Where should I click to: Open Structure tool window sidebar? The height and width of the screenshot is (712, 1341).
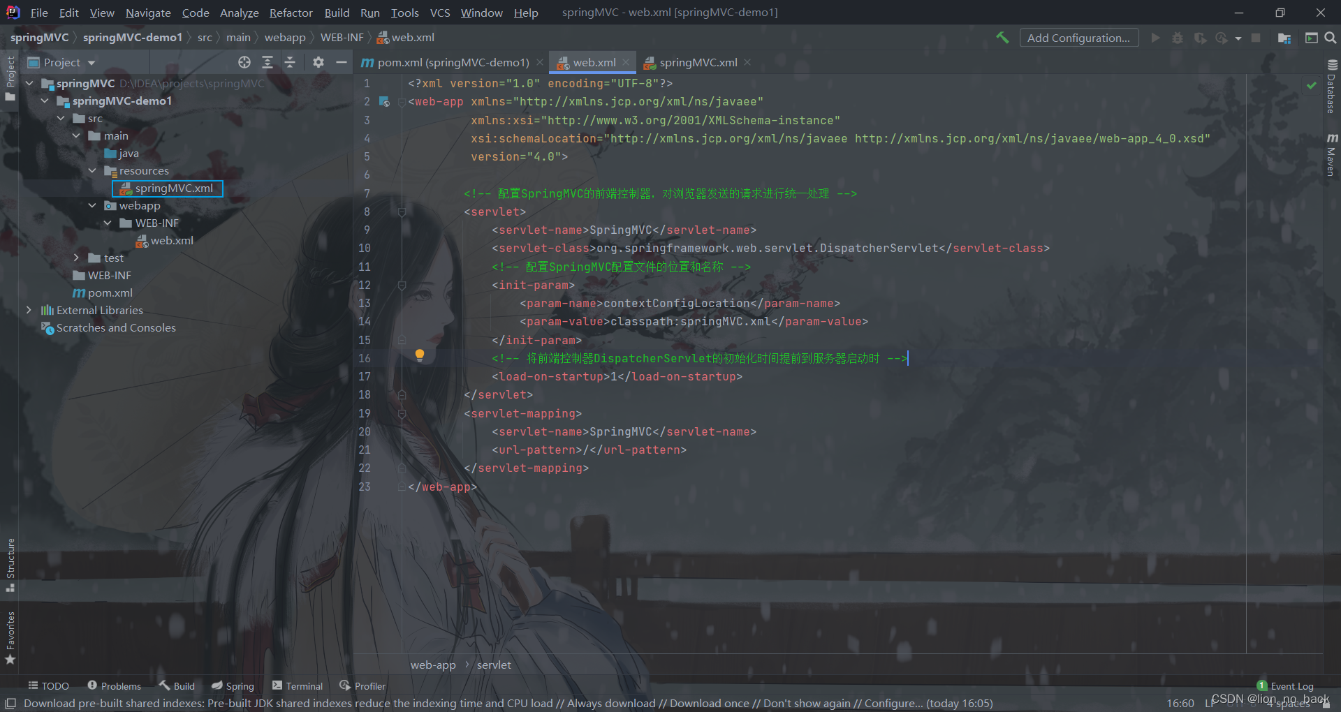[x=10, y=565]
